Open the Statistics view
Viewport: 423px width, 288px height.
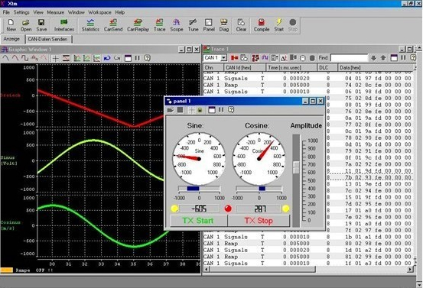tap(90, 25)
